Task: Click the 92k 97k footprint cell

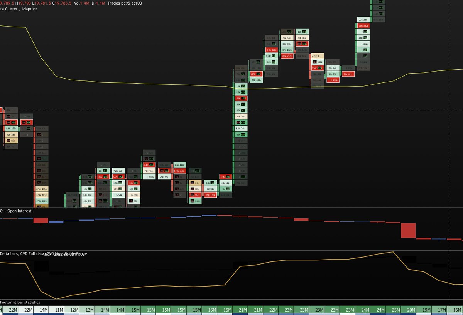Action: pyautogui.click(x=332, y=74)
